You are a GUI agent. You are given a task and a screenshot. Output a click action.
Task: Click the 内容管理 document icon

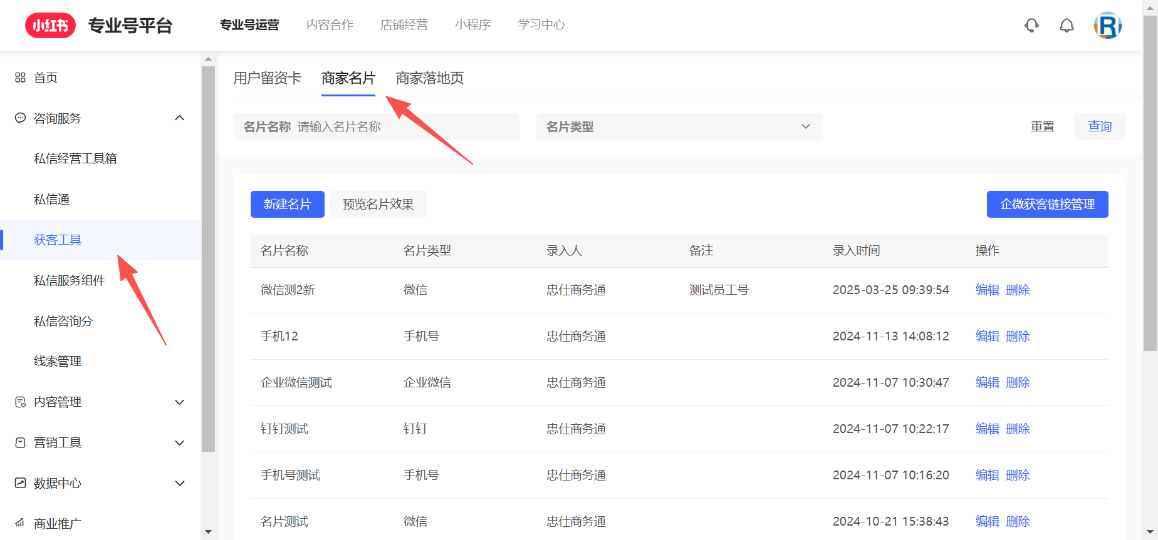point(20,402)
